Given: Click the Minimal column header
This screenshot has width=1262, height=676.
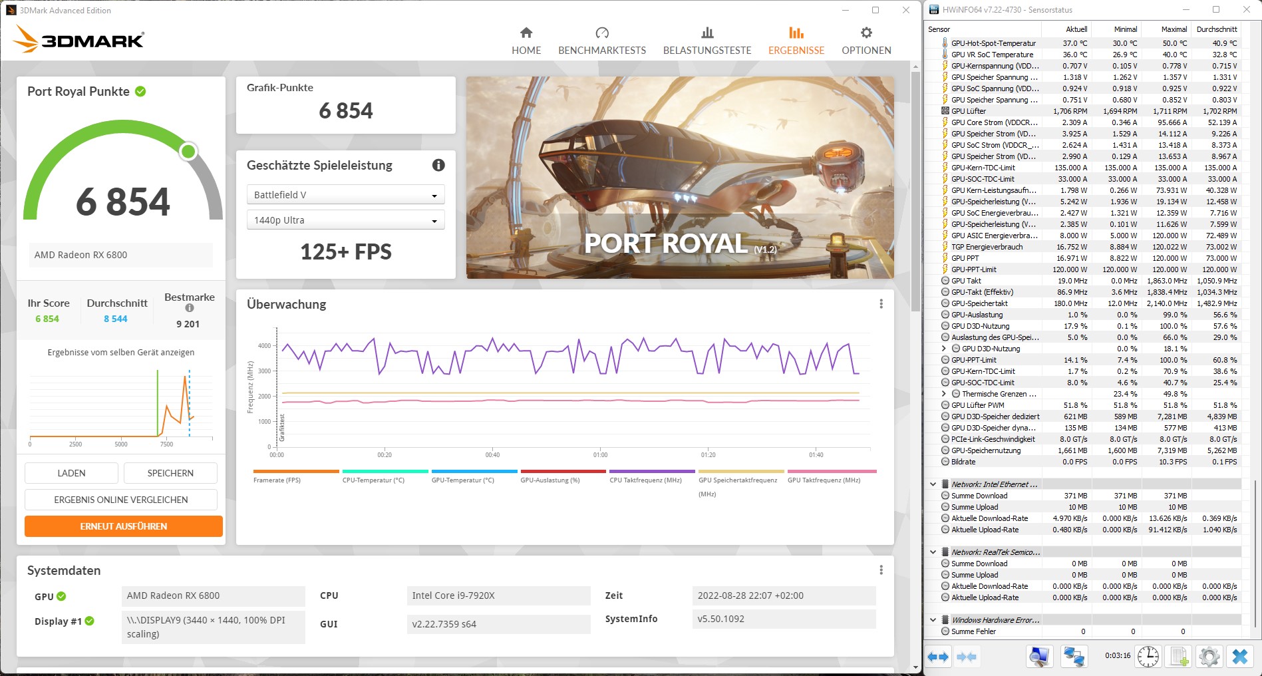Looking at the screenshot, I should 1116,29.
